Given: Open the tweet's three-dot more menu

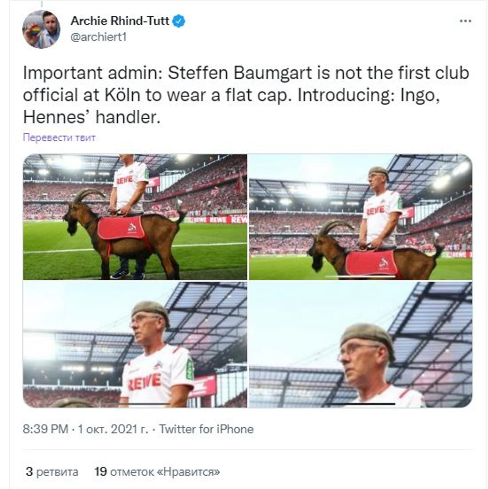Looking at the screenshot, I should [x=465, y=21].
